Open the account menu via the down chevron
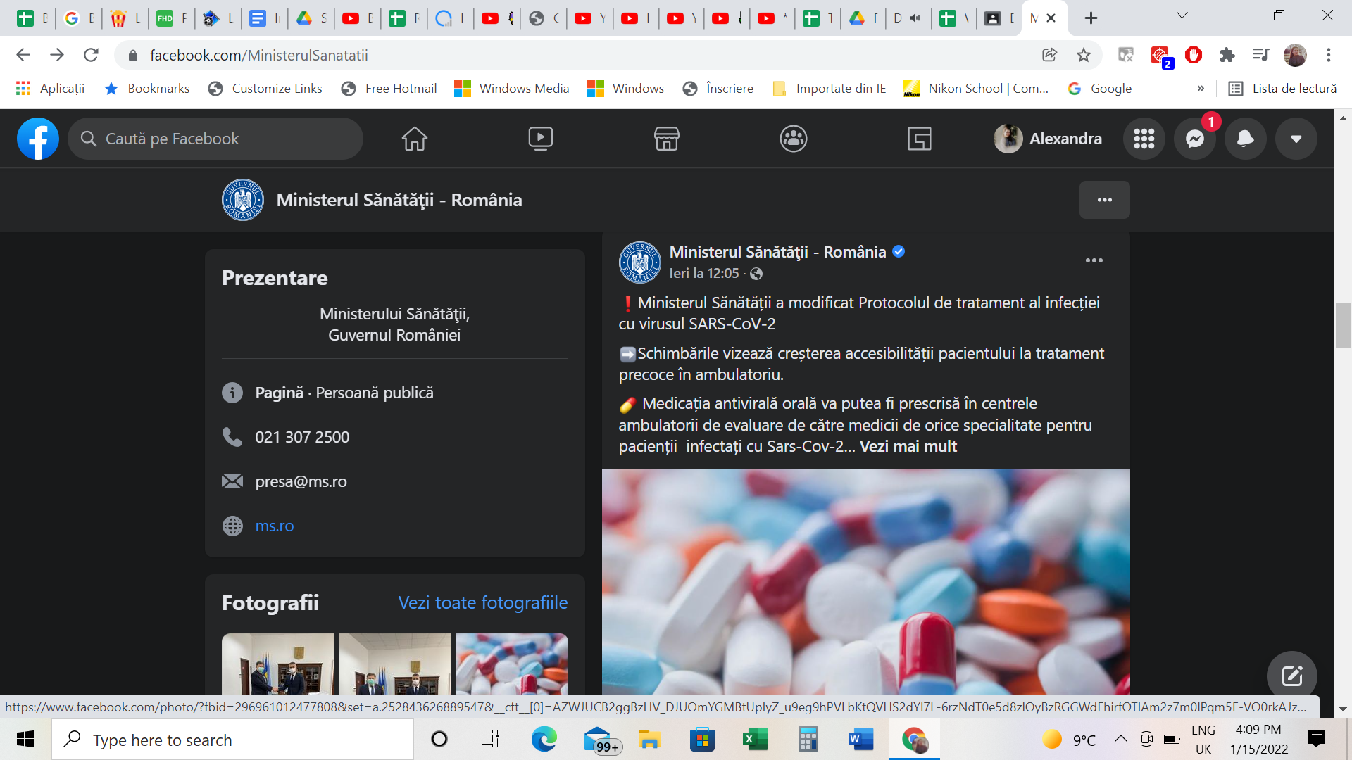 point(1296,139)
